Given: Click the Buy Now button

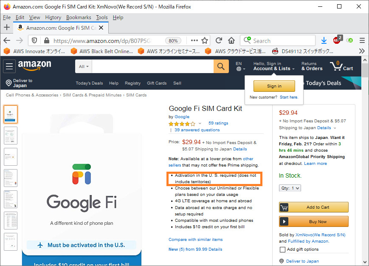Looking at the screenshot, I should point(314,221).
